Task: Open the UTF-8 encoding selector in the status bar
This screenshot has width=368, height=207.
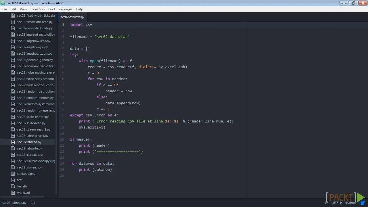Action: point(337,203)
